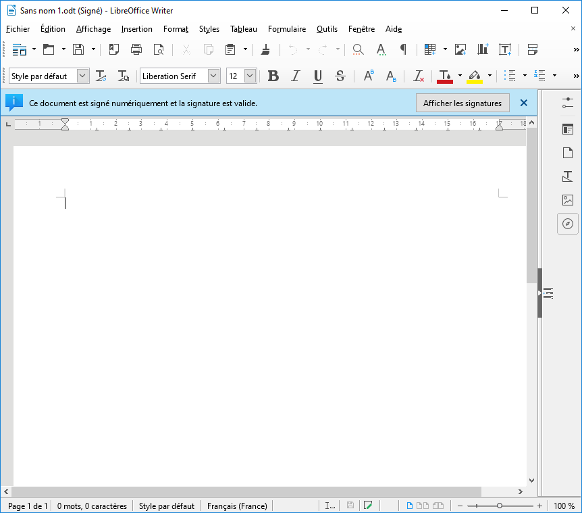582x513 pixels.
Task: Click the Insert Text Box icon
Action: click(505, 49)
